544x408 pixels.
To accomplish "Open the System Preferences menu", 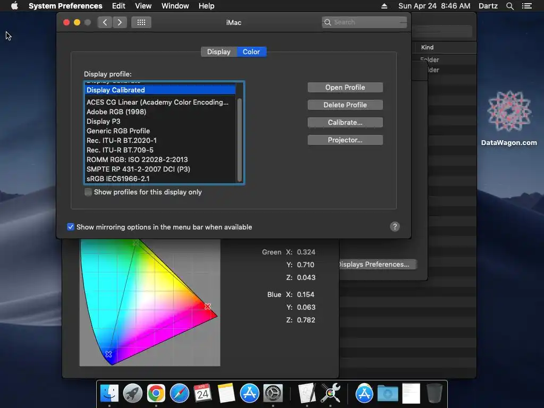I will click(65, 6).
